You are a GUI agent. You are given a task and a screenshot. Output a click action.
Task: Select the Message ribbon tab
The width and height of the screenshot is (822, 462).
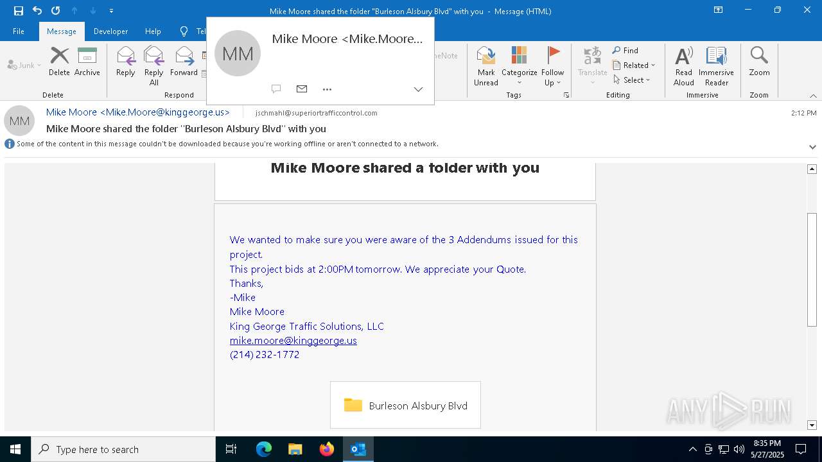pos(62,31)
